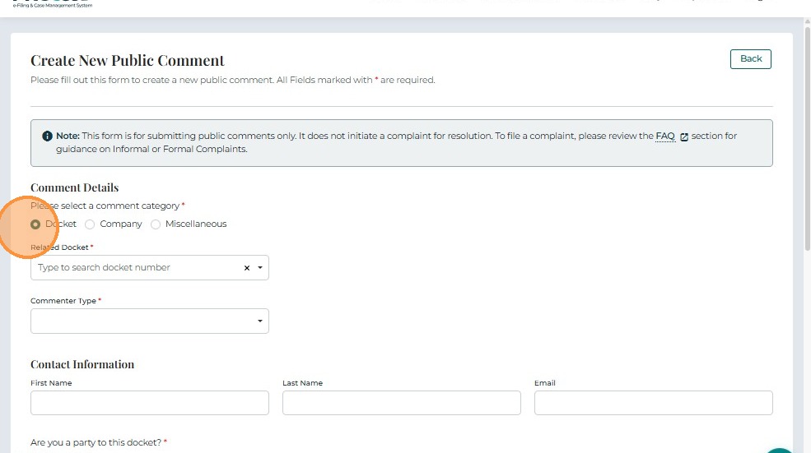
Task: Click the 'Comment Details' section heading
Action: [74, 187]
